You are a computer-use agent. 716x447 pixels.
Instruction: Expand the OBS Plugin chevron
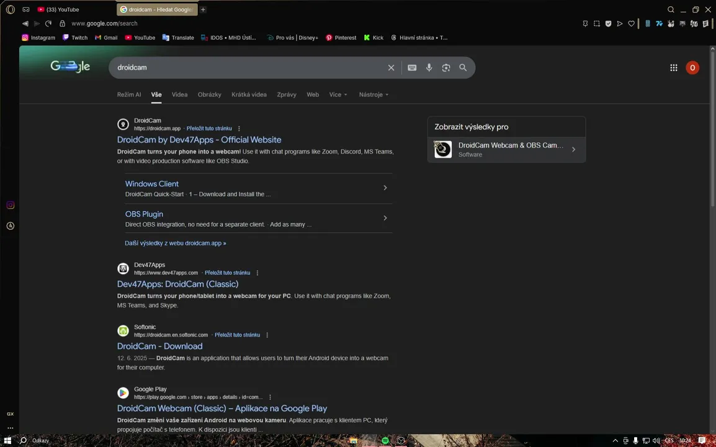pos(385,218)
